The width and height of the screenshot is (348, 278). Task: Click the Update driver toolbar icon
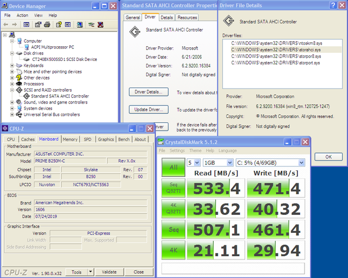[91, 24]
